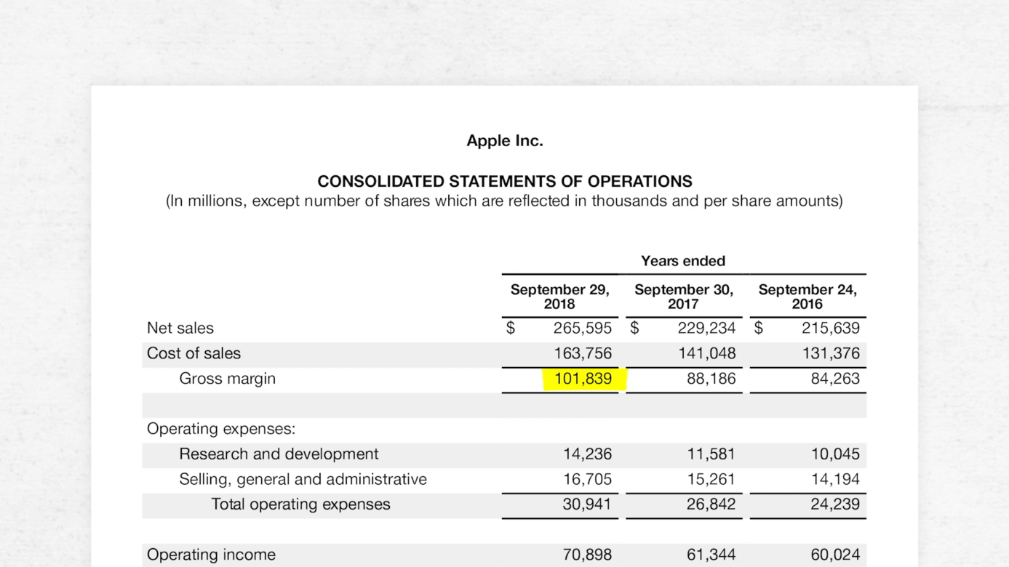Select the Apple Inc. title
Viewport: 1009px width, 567px height.
point(505,141)
